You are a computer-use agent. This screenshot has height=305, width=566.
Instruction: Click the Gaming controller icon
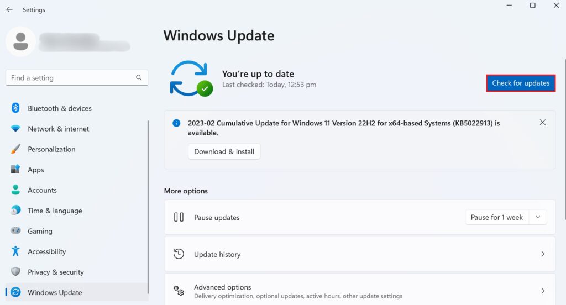point(15,230)
